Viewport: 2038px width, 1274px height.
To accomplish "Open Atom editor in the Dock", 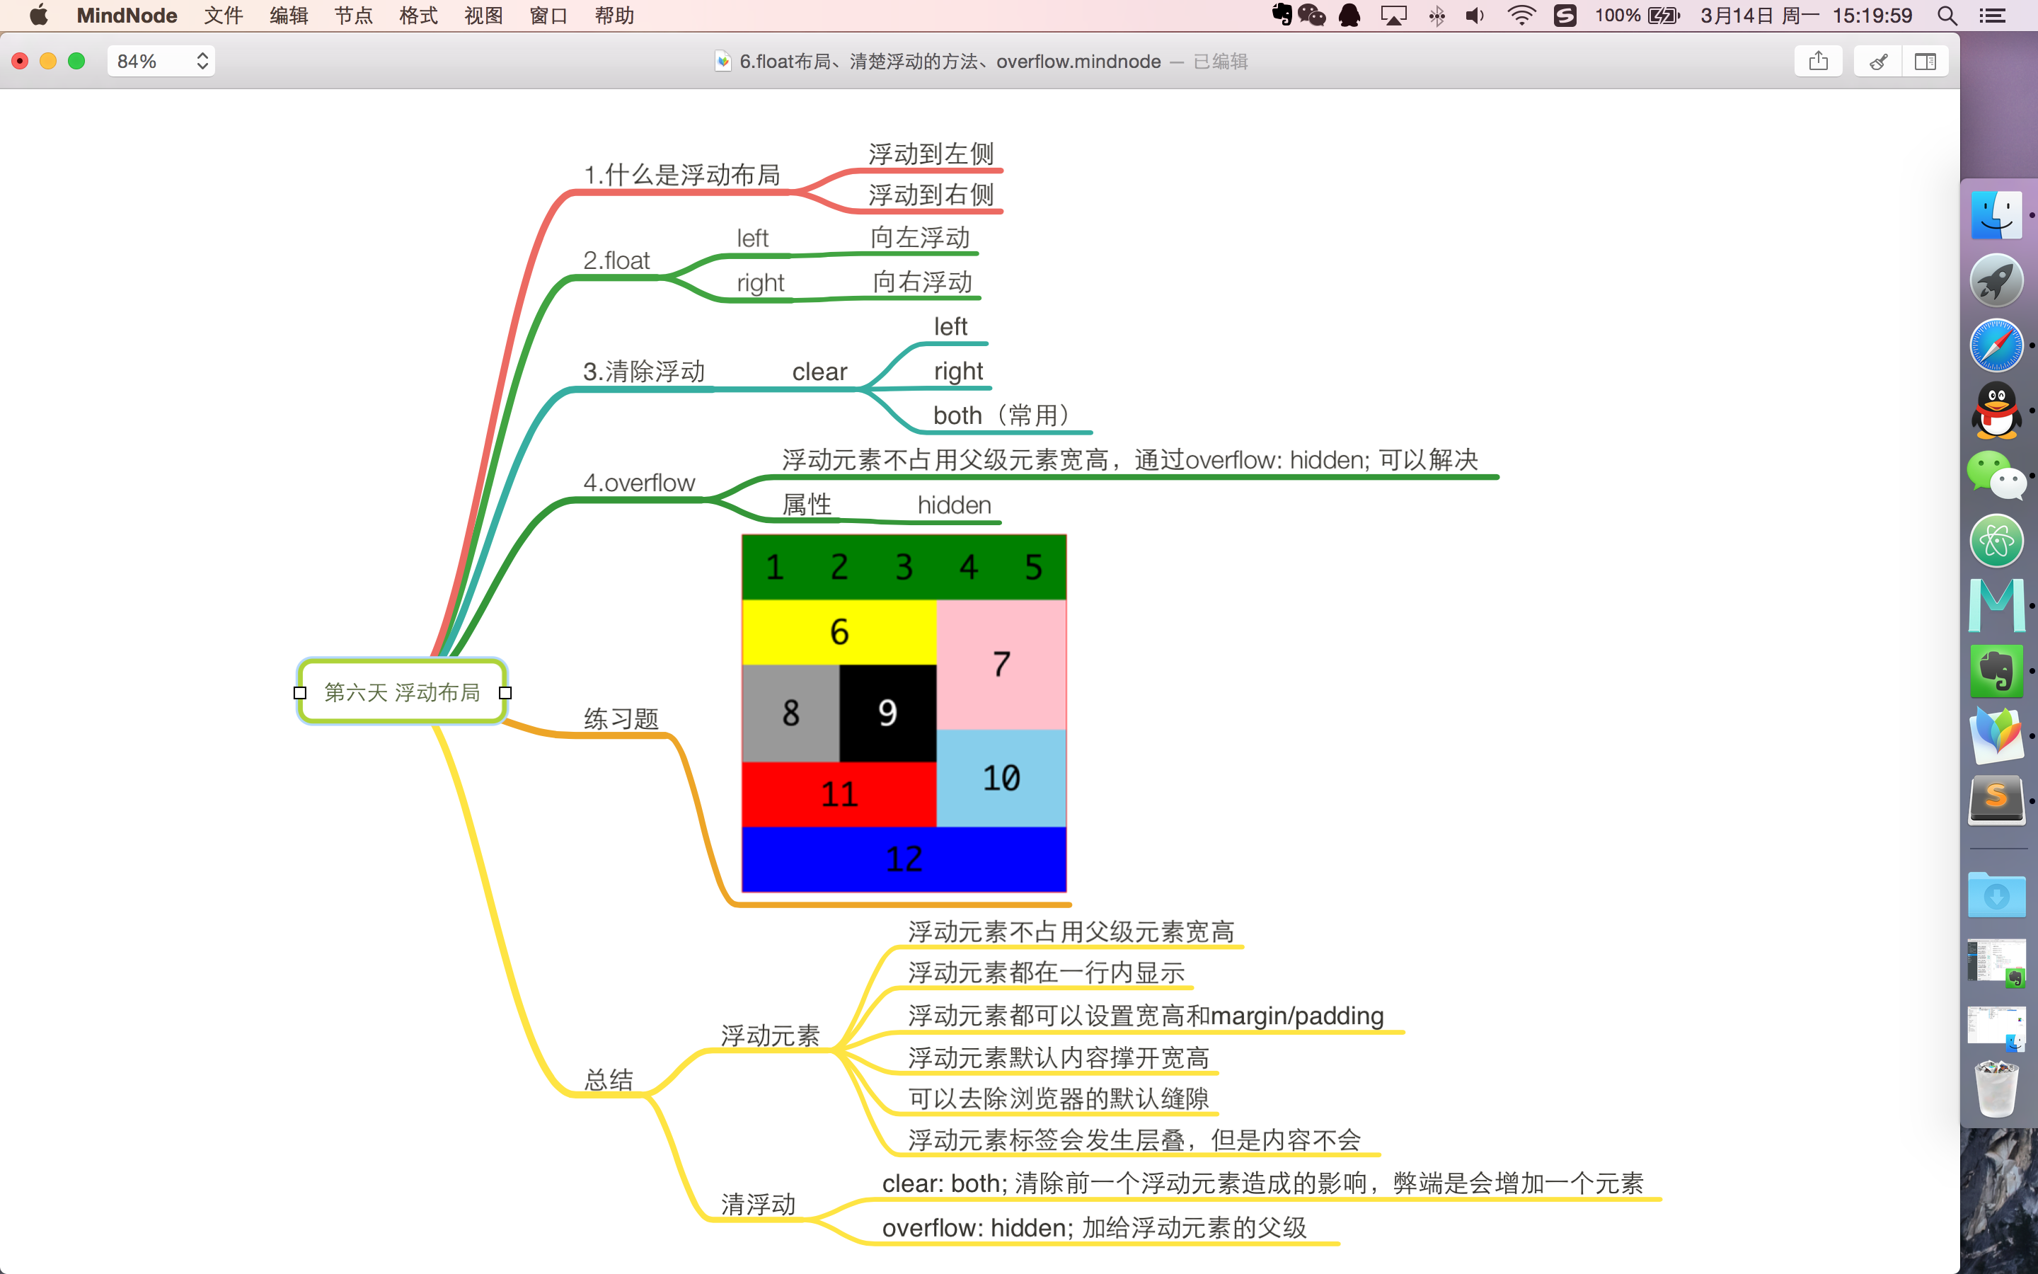I will coord(1997,541).
